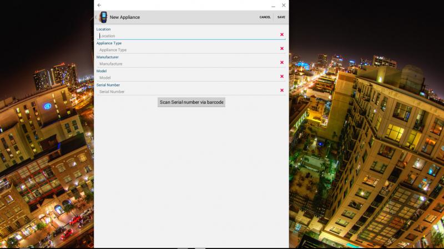The height and width of the screenshot is (249, 444).
Task: Close the app window
Action: click(x=284, y=5)
